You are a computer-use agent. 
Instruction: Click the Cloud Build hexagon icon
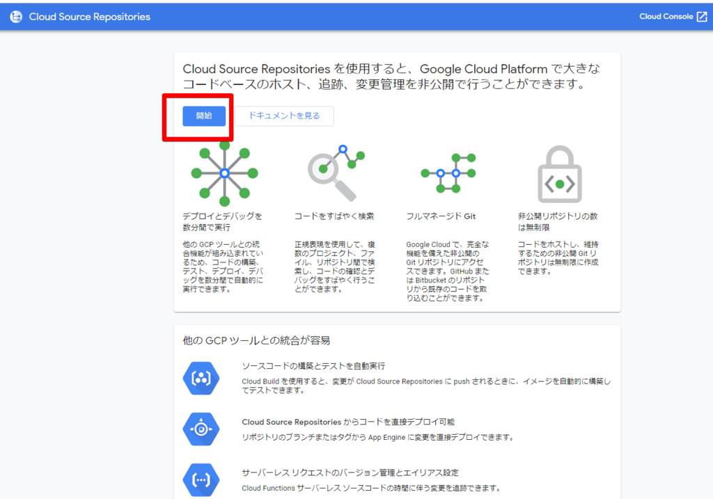point(201,378)
